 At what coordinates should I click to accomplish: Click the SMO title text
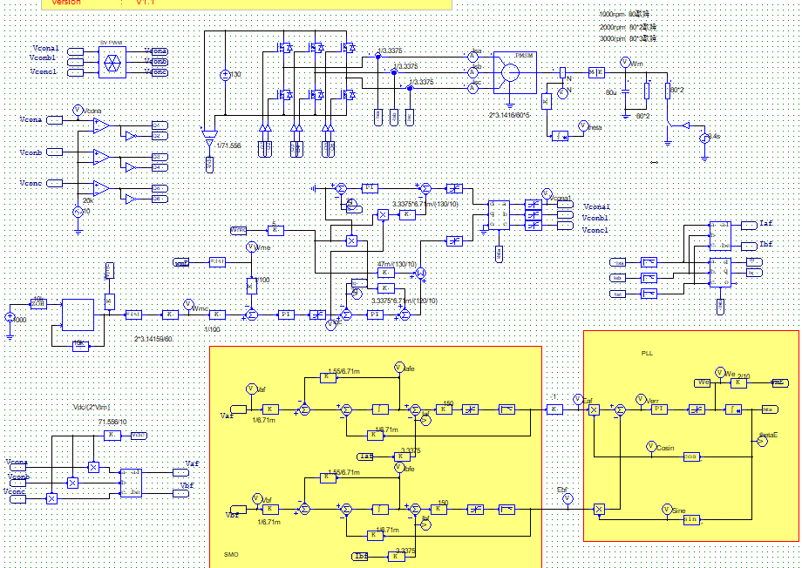231,555
